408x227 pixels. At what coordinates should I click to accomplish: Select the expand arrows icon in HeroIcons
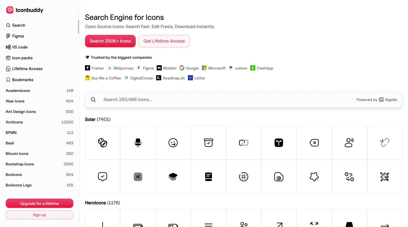pos(314,224)
